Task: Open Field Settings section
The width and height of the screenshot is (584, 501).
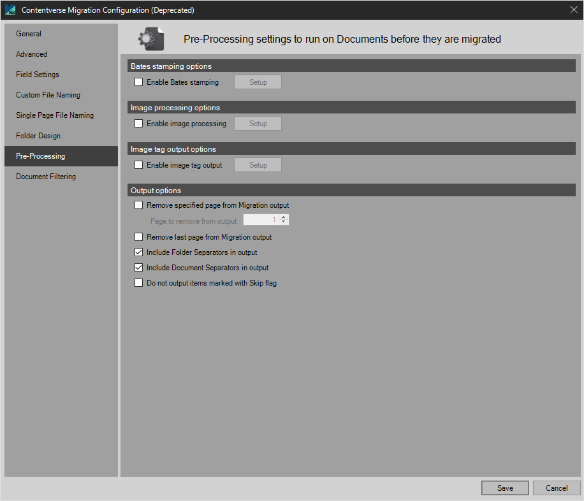Action: pos(61,75)
